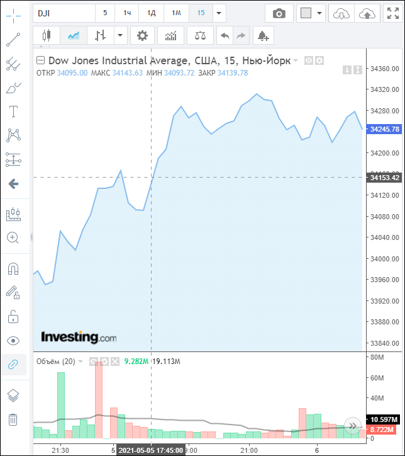Select the Text annotation tool
Image resolution: width=405 pixels, height=456 pixels.
13,111
